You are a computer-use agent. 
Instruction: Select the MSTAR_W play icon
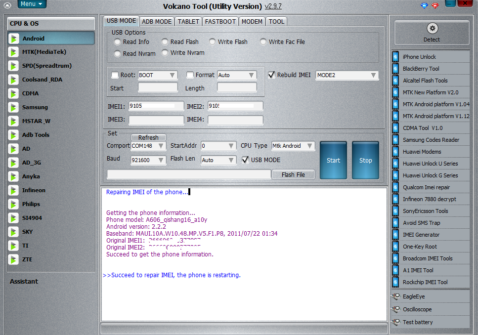click(x=13, y=122)
